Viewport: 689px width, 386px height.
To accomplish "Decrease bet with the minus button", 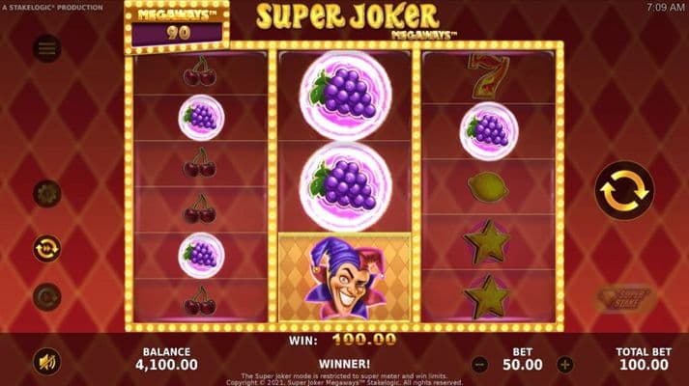I will [479, 365].
